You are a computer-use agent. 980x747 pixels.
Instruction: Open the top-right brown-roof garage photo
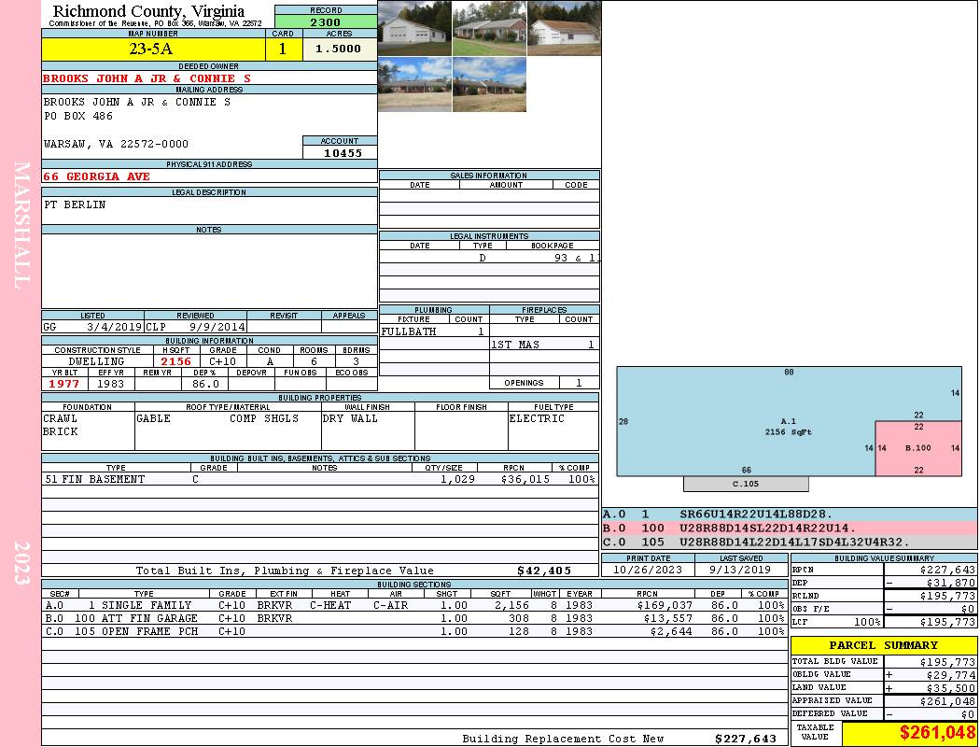click(564, 28)
